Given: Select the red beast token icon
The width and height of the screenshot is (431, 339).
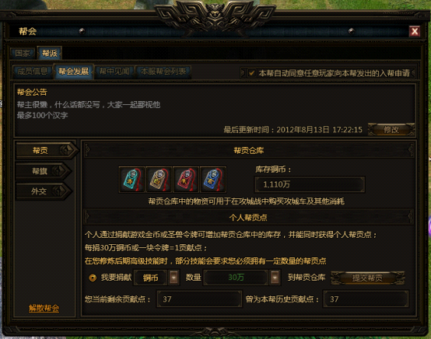Looking at the screenshot, I should point(186,180).
